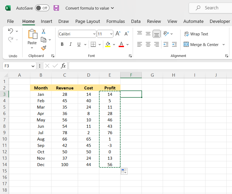Click the Increase Font Size icon
This screenshot has height=194, width=232.
tap(118, 34)
